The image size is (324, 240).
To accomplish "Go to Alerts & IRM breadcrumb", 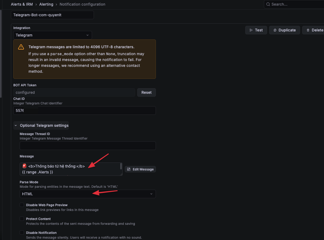I will pyautogui.click(x=22, y=4).
